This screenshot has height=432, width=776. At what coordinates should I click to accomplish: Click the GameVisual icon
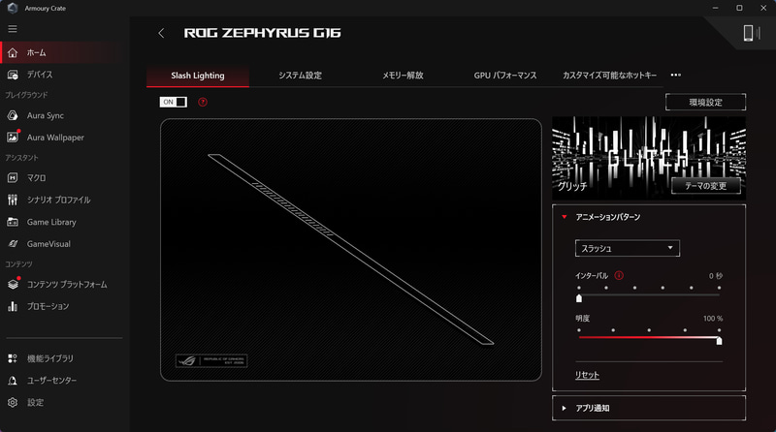[13, 244]
